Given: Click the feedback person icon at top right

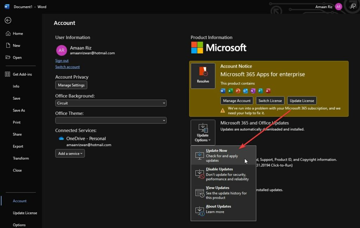Looking at the screenshot, I should coord(353,7).
